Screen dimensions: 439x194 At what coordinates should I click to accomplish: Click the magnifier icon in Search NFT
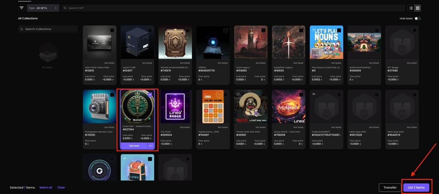point(65,8)
